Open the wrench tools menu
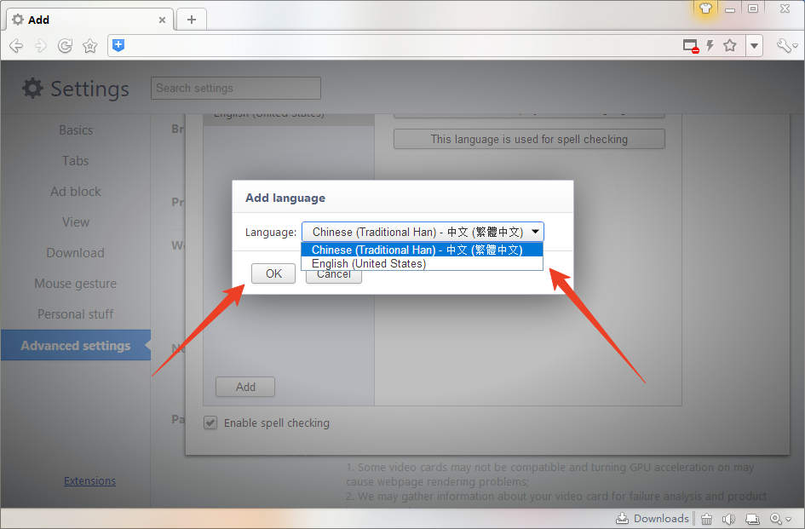805x529 pixels. pos(785,46)
